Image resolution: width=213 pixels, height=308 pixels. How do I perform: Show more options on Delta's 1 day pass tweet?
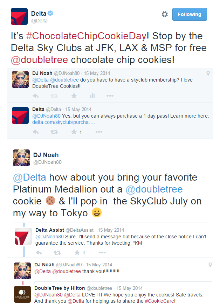[99, 132]
